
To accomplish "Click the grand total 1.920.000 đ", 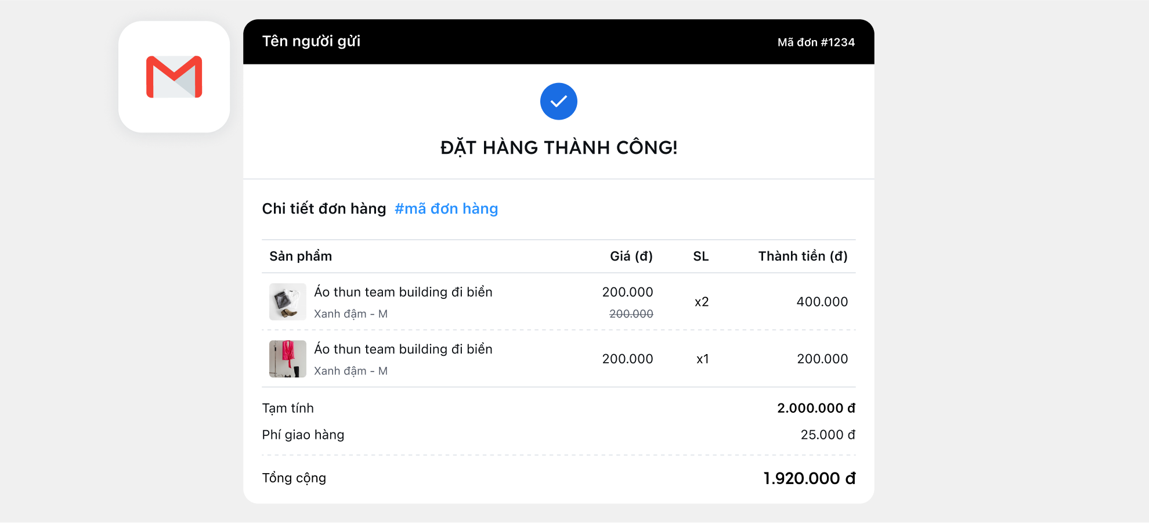I will (809, 478).
